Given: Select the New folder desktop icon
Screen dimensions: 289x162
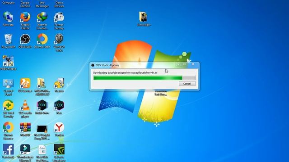Looking at the screenshot, I should click(x=144, y=19).
